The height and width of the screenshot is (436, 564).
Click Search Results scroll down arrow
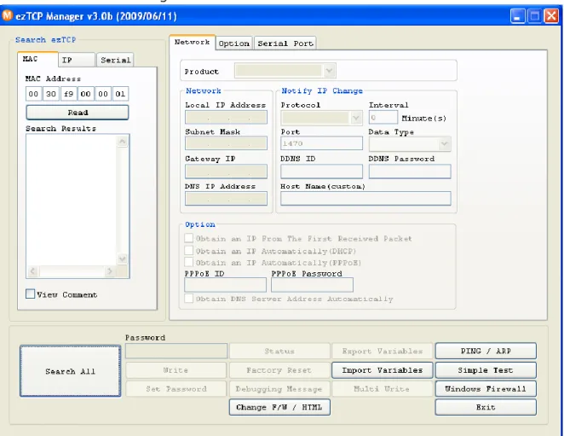click(x=123, y=259)
